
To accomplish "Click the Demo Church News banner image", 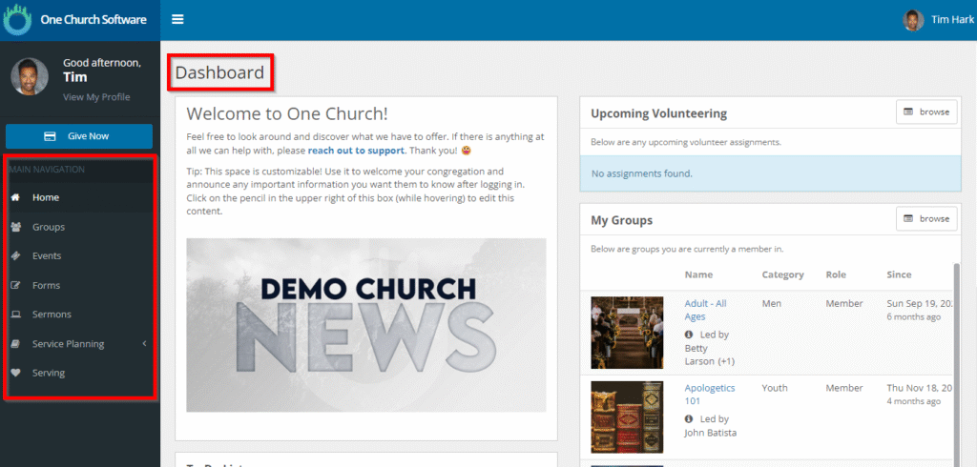I will (x=366, y=325).
